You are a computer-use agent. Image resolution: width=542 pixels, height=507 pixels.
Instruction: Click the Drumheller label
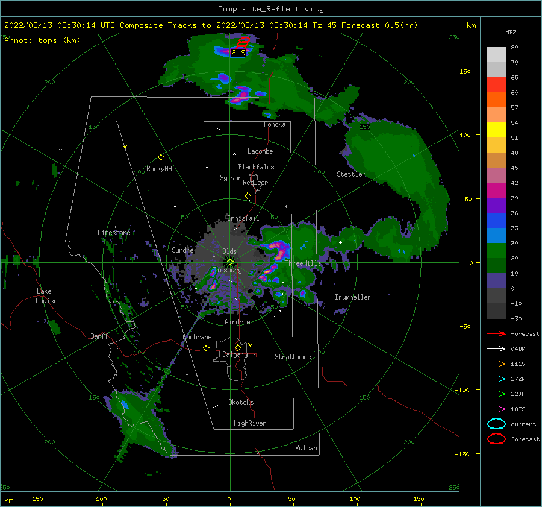pos(353,297)
